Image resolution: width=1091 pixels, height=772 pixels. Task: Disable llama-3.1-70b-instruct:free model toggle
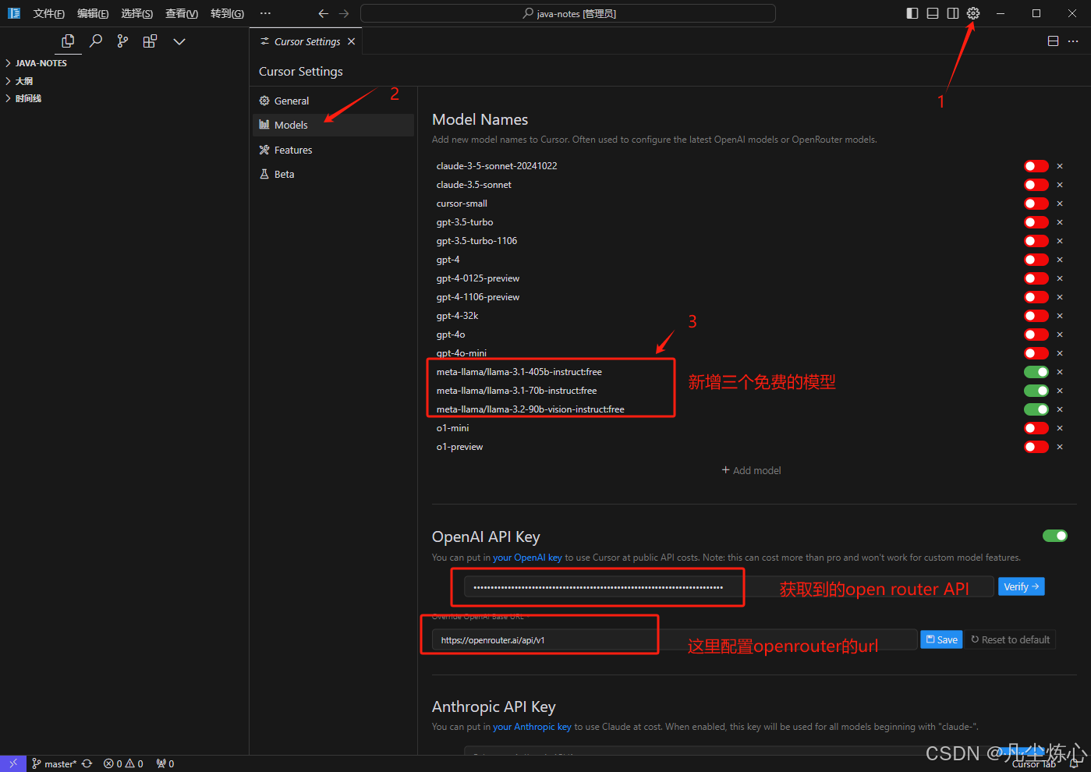pos(1036,391)
